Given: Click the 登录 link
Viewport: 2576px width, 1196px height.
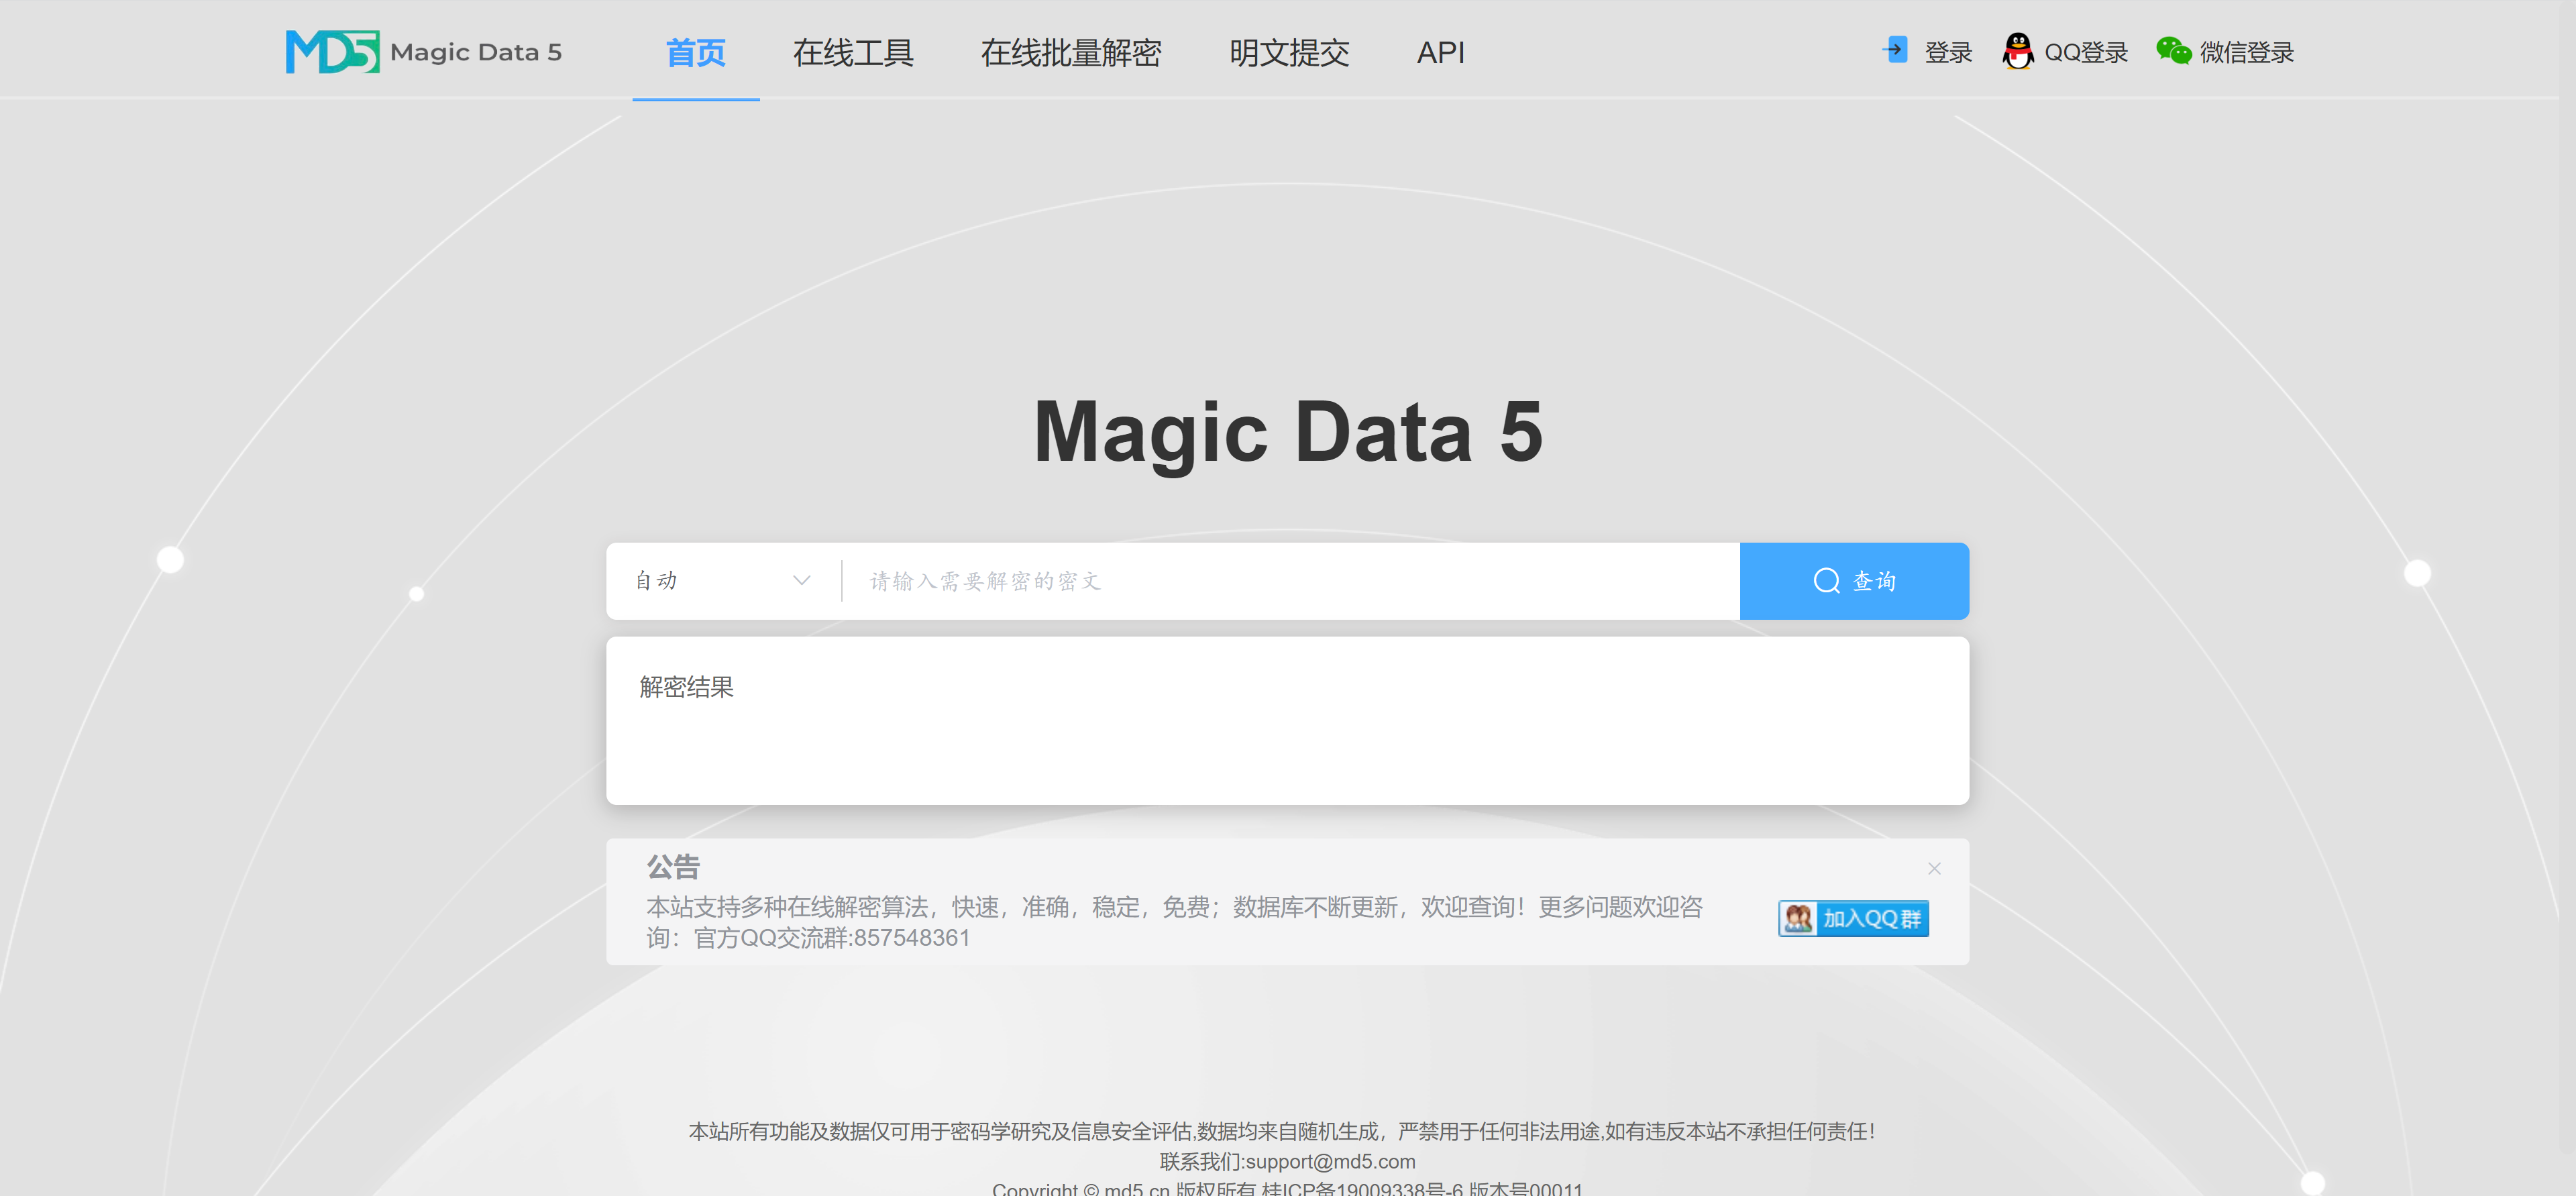Looking at the screenshot, I should tap(1947, 52).
